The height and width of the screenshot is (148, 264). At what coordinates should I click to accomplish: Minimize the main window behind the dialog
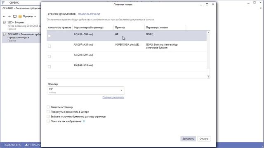pyautogui.click(x=248, y=3)
